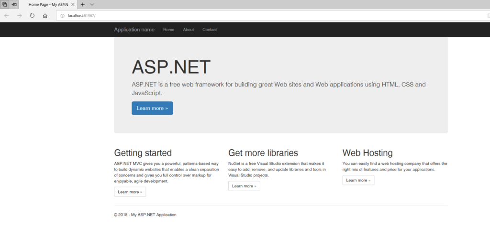This screenshot has width=490, height=238.
Task: Go to Home in the navbar
Action: (x=169, y=30)
